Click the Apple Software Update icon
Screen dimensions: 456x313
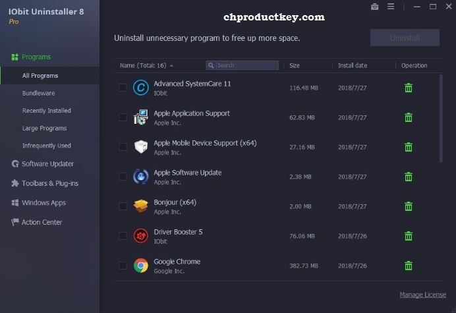tap(141, 177)
